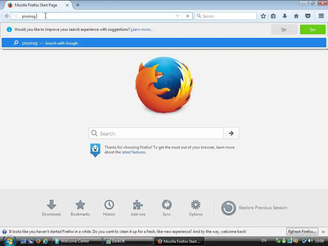328x246 pixels.
Task: Click No on search suggestions prompt
Action: click(x=284, y=29)
